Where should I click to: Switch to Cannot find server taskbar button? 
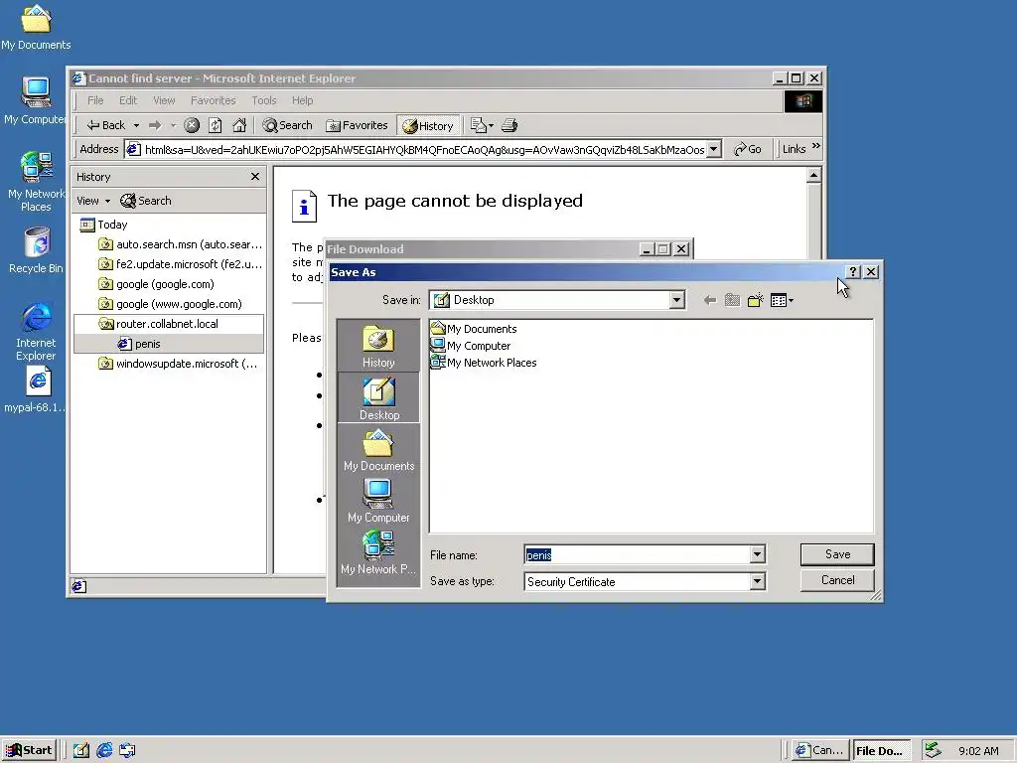pos(820,751)
